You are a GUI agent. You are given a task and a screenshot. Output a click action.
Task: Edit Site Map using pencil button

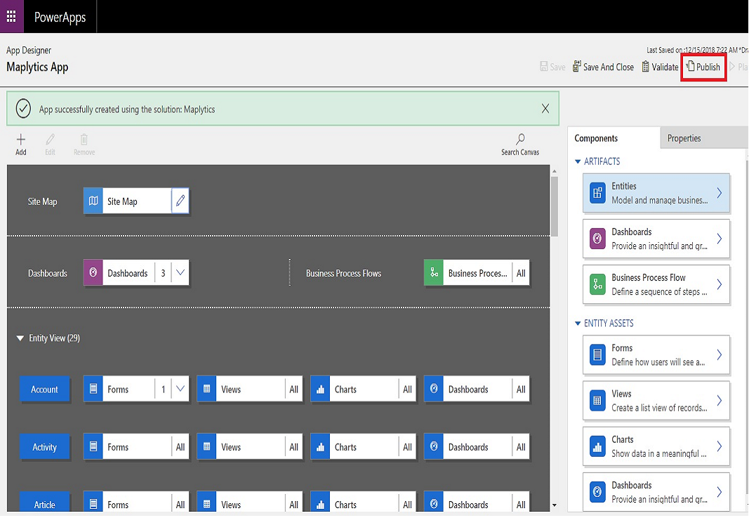pyautogui.click(x=180, y=201)
